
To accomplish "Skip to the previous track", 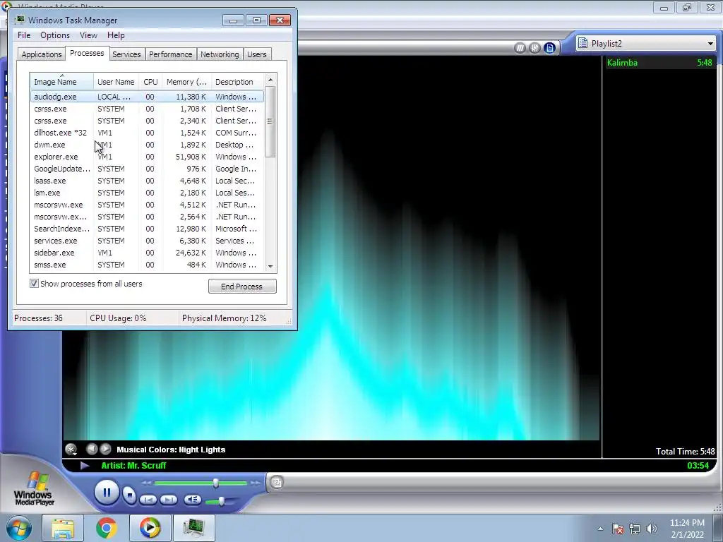I will tap(148, 500).
